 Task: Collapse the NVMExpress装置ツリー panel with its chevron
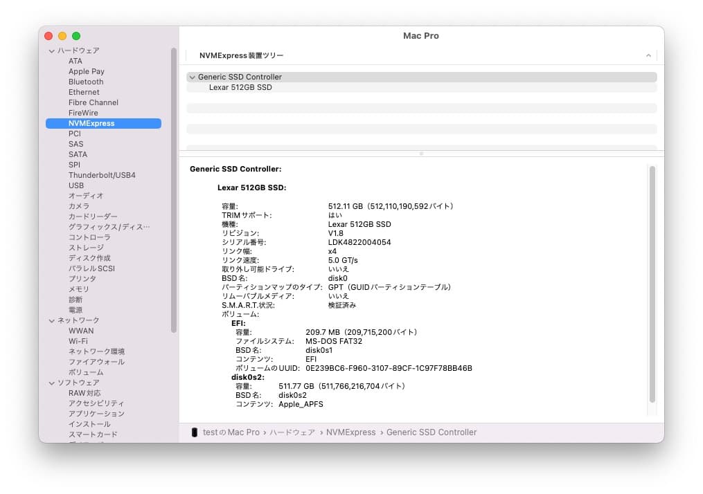(648, 55)
